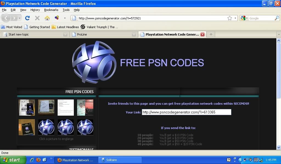Viewport: 281px width, 164px height.
Task: Open the History menu
Action: [35, 10]
